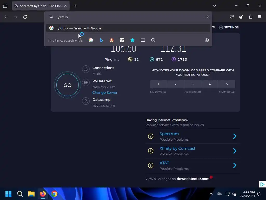
Task: Click the network display tray icon
Action: point(228,194)
